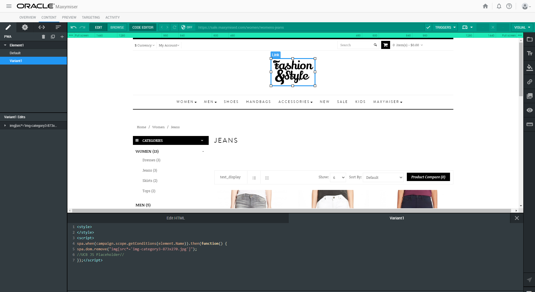535x292 pixels.
Task: Switch product display to list view
Action: tap(254, 178)
